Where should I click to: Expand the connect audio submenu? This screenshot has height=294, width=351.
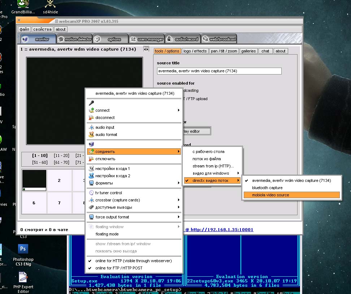pyautogui.click(x=134, y=110)
